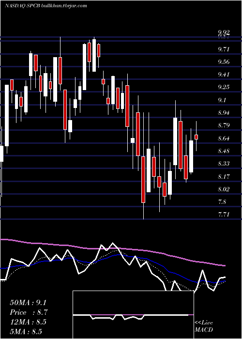Click the 9.92 price axis label
242x339 pixels.
point(224,33)
